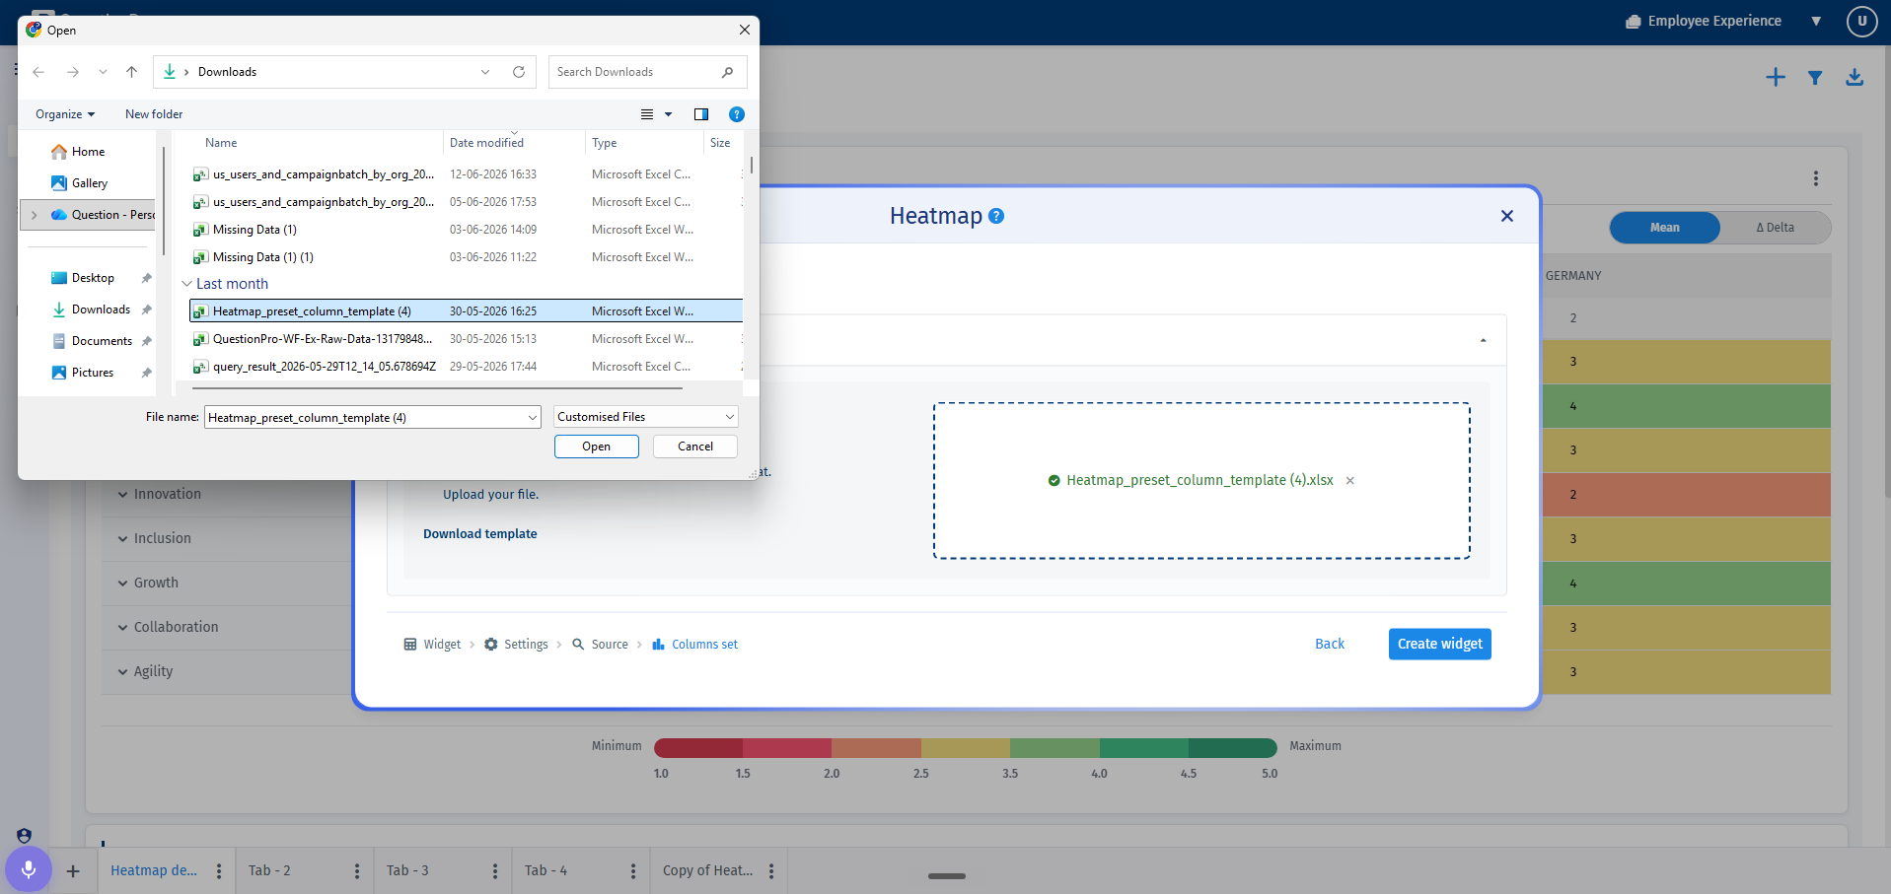Close the Heatmap widget modal
1891x894 pixels.
coord(1507,216)
